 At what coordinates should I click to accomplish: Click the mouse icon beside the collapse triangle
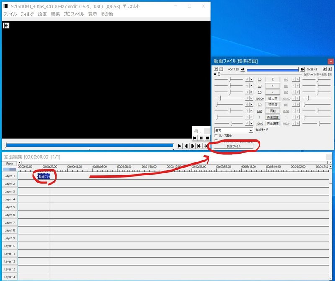point(219,74)
